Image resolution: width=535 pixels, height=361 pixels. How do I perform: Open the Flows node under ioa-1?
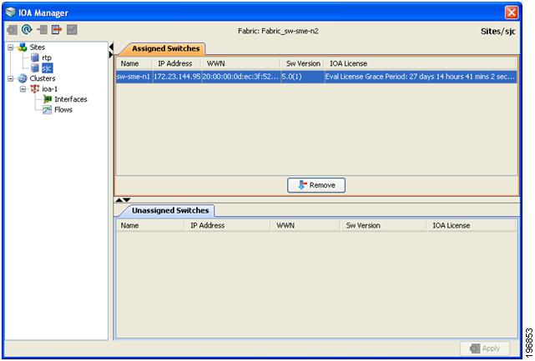pyautogui.click(x=63, y=110)
